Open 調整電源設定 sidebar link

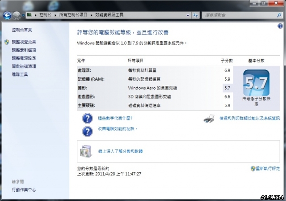tap(24, 58)
